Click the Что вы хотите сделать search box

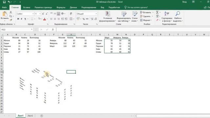(136, 8)
